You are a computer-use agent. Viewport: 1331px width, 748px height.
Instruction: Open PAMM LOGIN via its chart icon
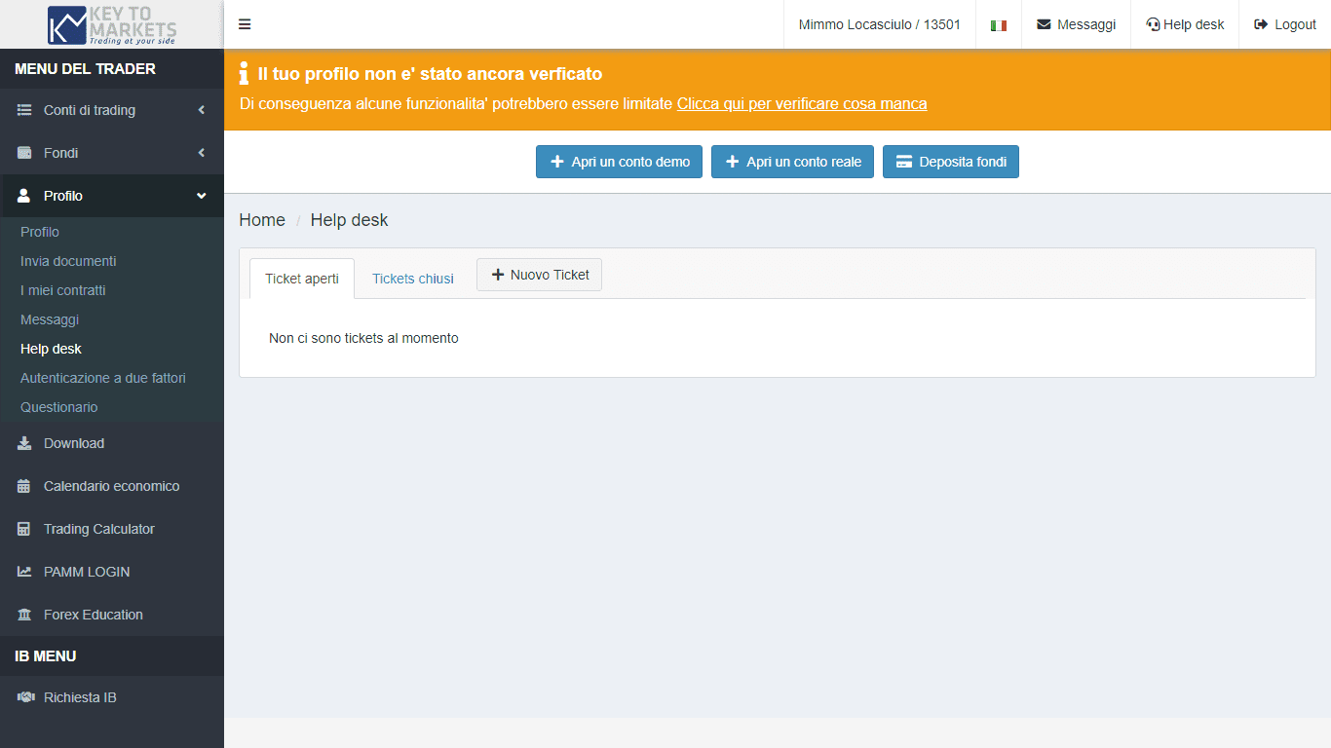pyautogui.click(x=21, y=572)
